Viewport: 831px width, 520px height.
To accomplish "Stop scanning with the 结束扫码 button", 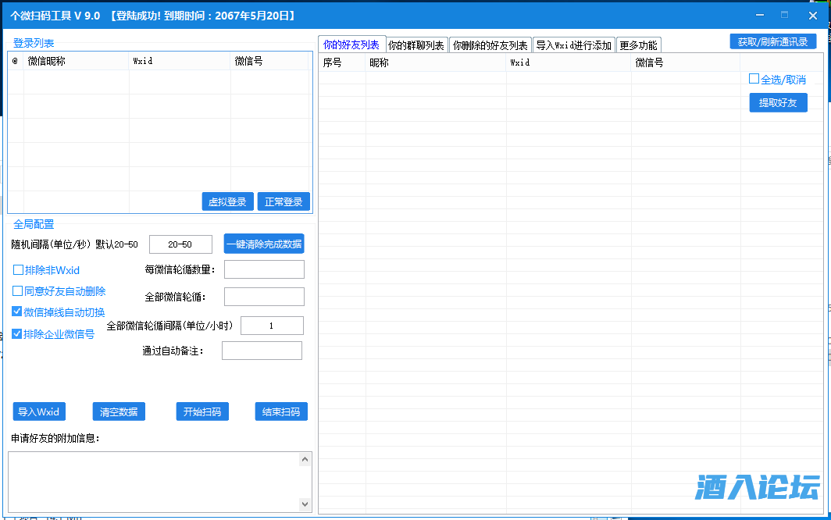I will (280, 411).
